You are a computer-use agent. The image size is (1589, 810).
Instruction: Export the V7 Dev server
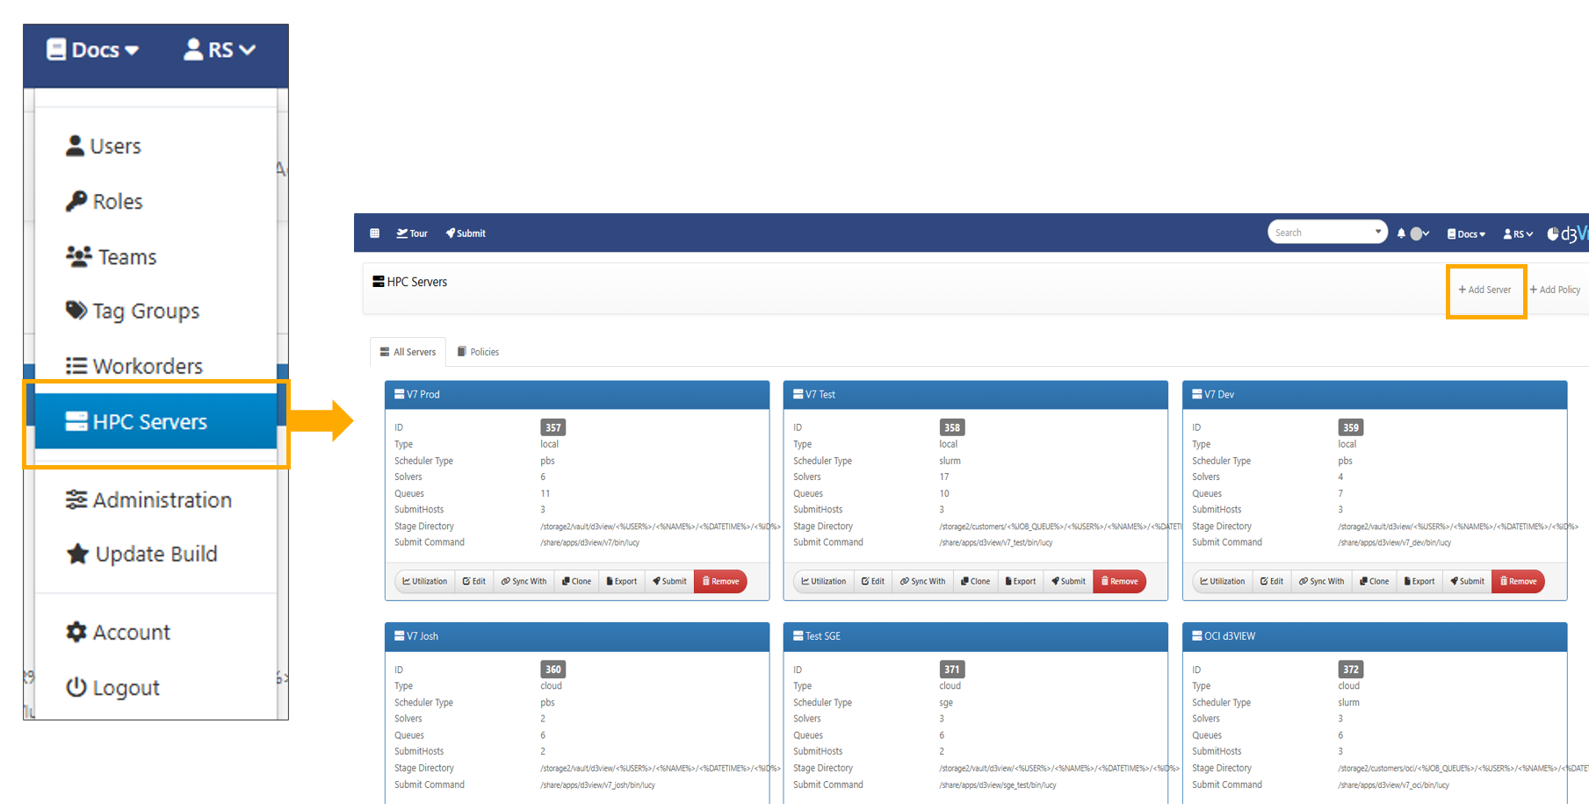(1419, 581)
